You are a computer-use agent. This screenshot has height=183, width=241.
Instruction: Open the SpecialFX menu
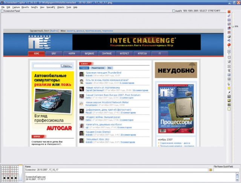51,7
